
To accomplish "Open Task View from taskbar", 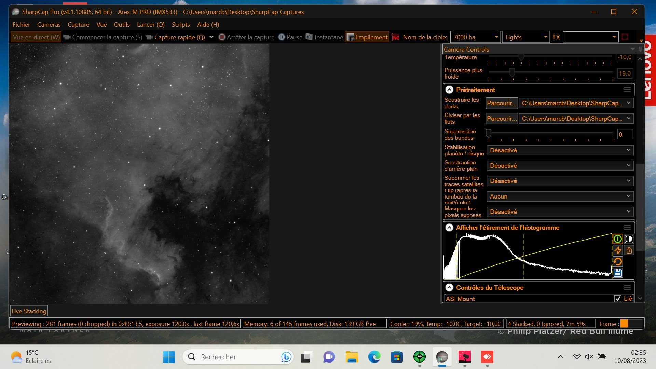I will click(x=306, y=357).
